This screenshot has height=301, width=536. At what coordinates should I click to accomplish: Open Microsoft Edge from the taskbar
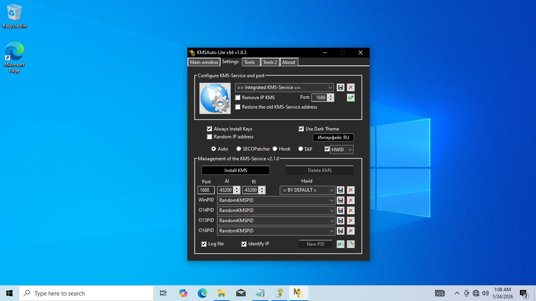point(202,293)
